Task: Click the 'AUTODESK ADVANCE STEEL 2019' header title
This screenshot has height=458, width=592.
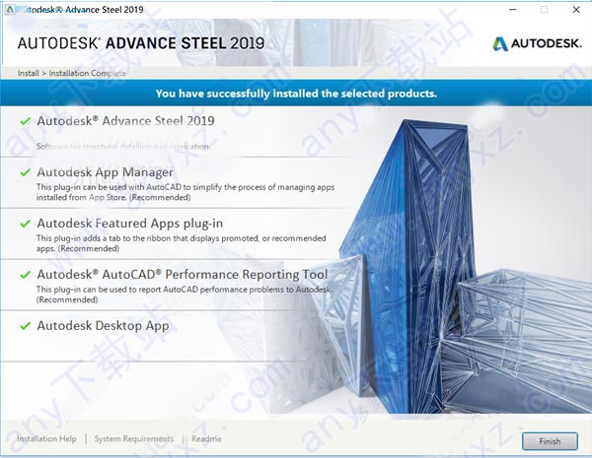Action: (x=141, y=43)
